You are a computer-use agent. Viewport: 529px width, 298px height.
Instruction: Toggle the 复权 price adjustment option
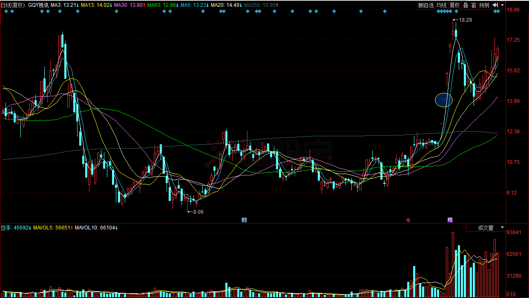point(455,5)
